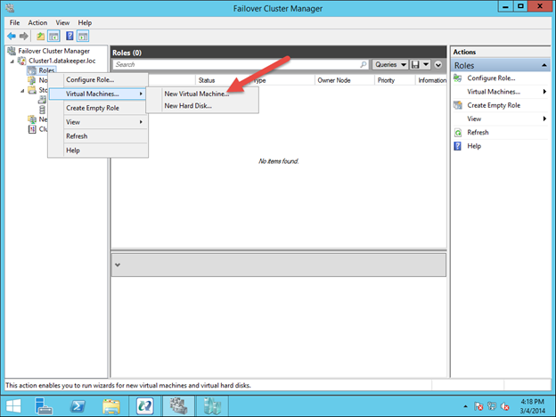Choose New Hard Disk from the submenu
Screen dimensions: 556x417
point(188,105)
